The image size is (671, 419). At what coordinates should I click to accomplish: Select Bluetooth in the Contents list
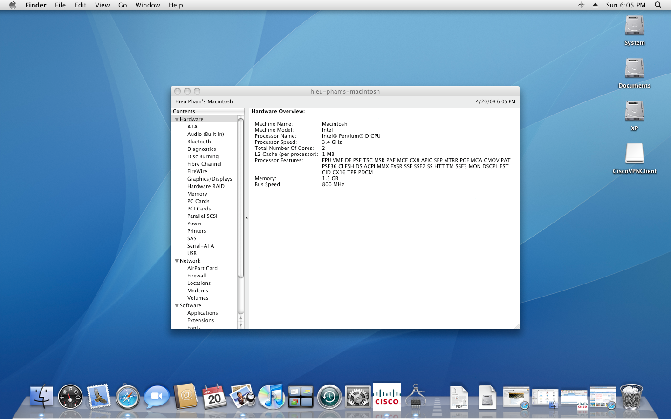199,142
